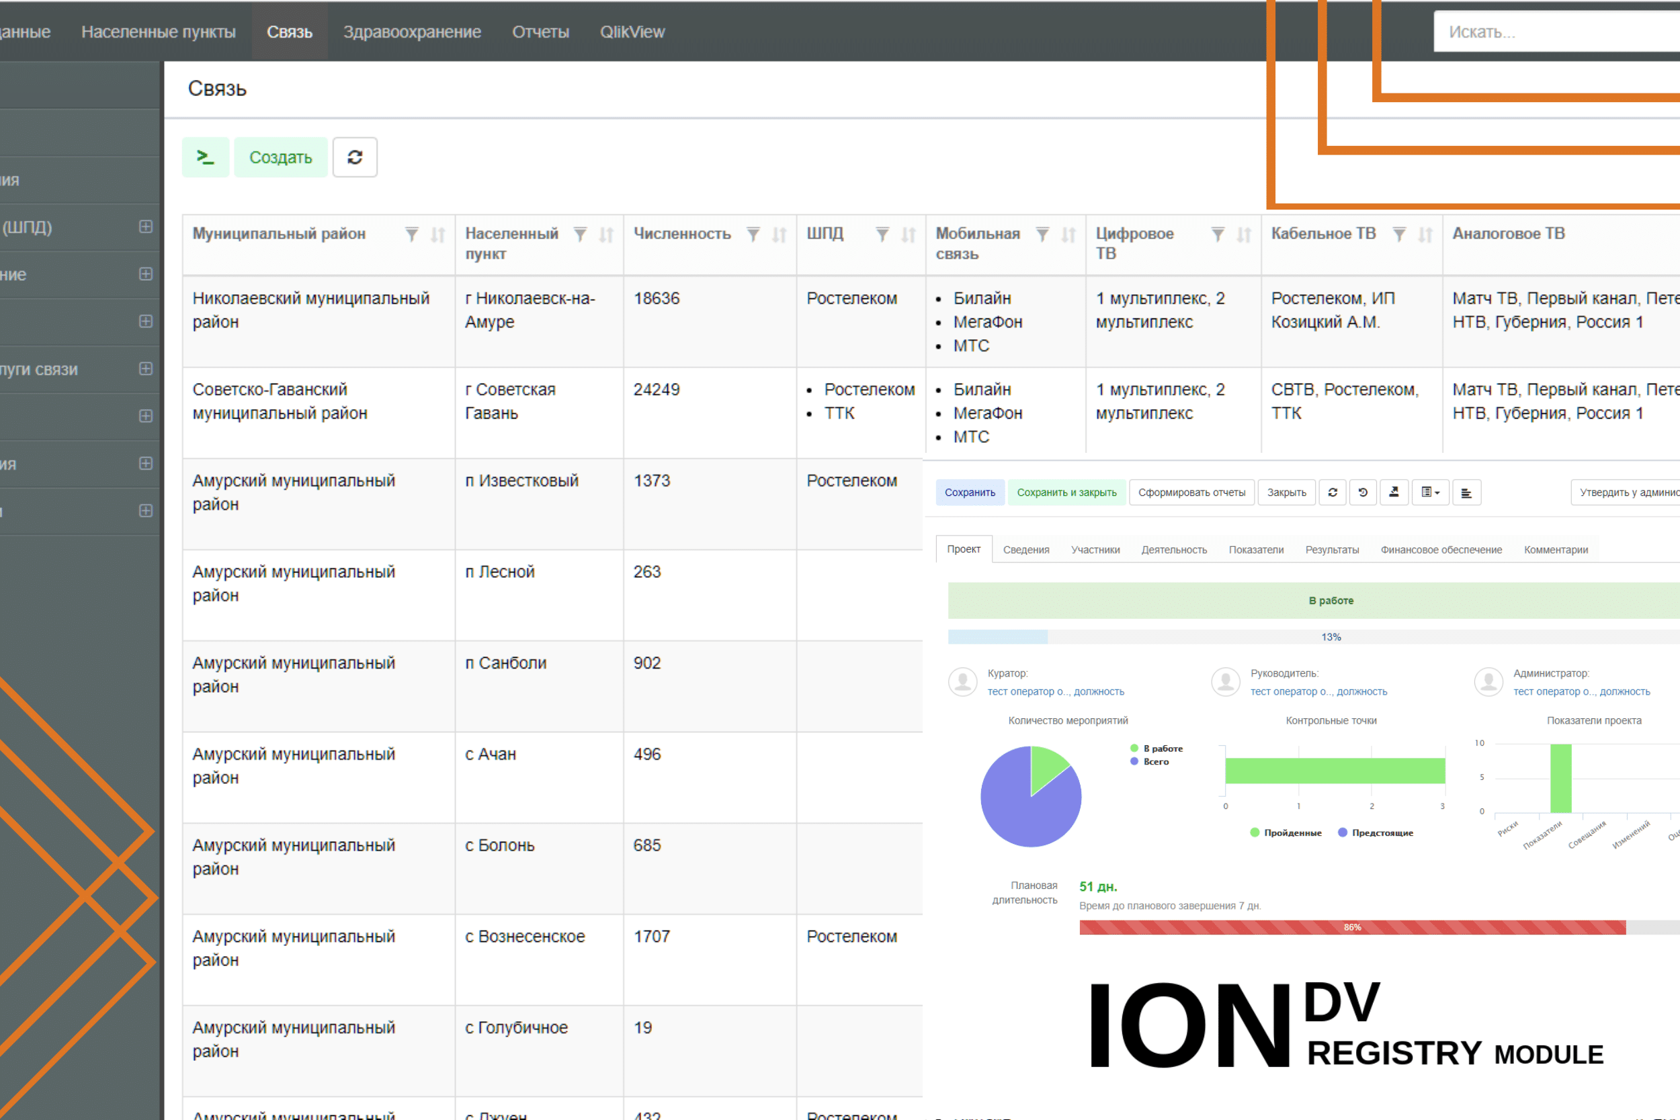1680x1120 pixels.
Task: Click the align-left lines icon in project toolbar
Action: point(1466,492)
